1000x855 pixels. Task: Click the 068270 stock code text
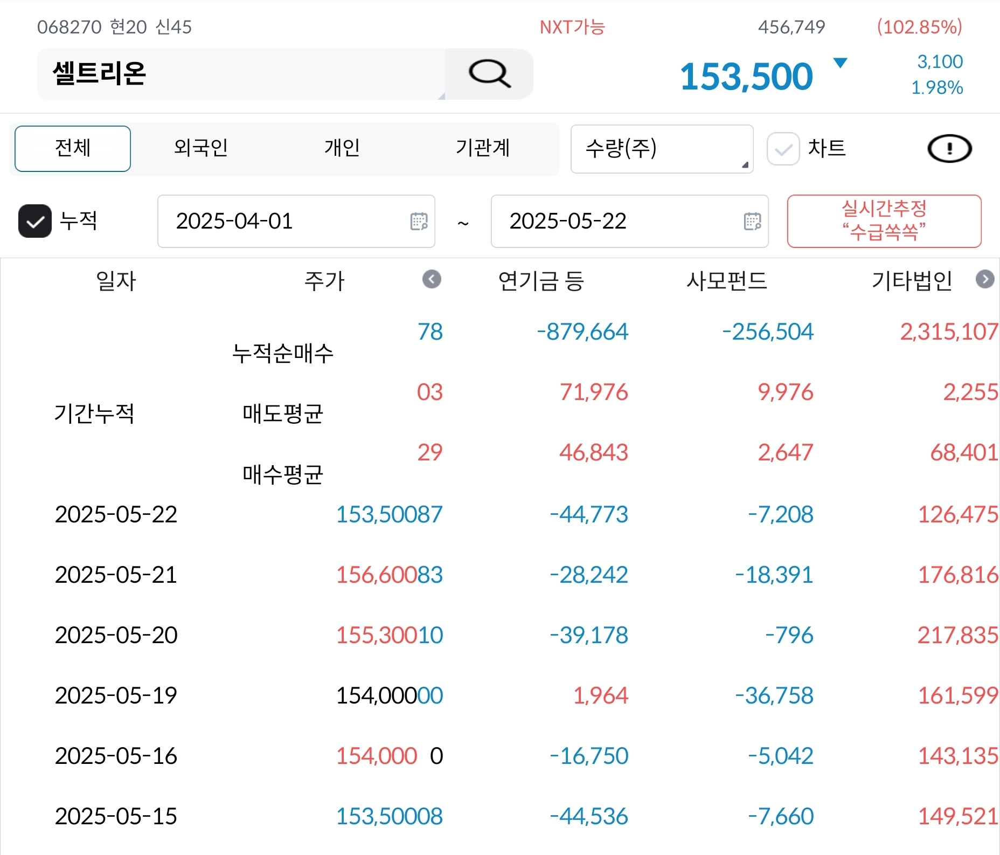pos(70,27)
